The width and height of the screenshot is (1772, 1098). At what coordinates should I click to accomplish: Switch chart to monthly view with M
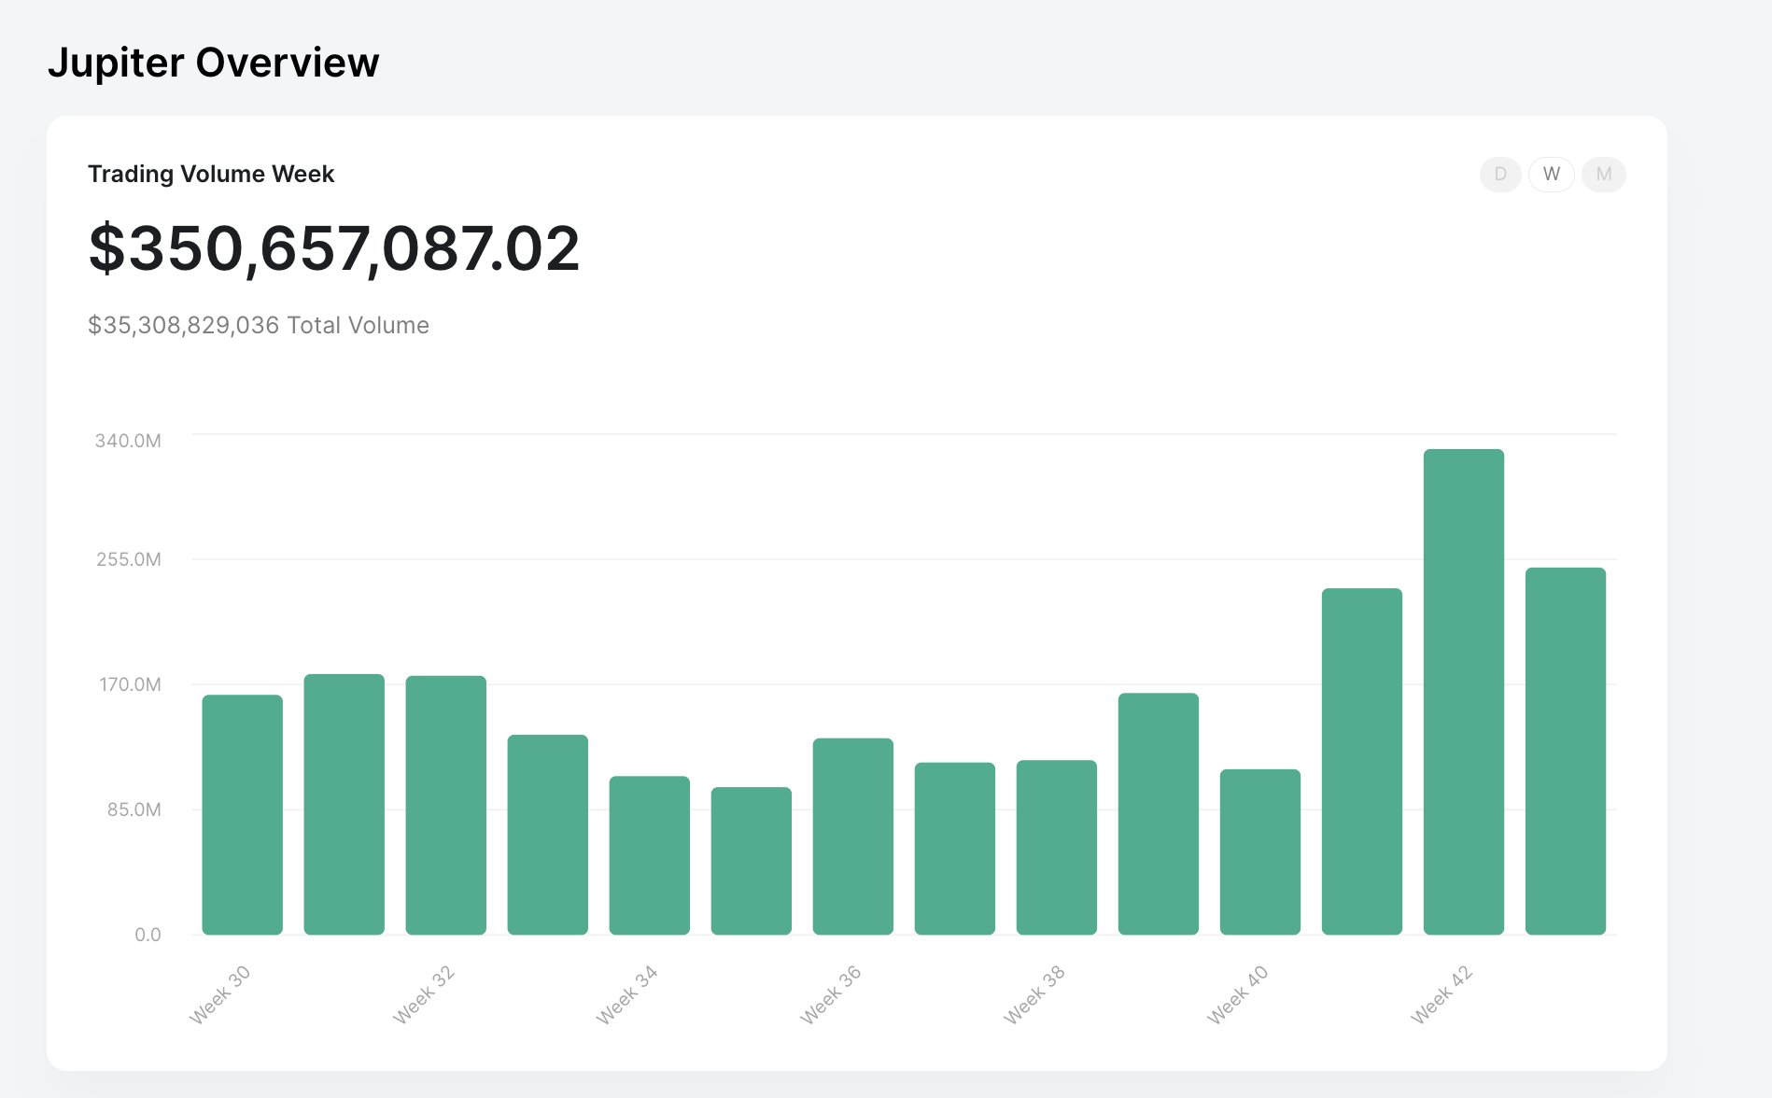click(x=1603, y=175)
